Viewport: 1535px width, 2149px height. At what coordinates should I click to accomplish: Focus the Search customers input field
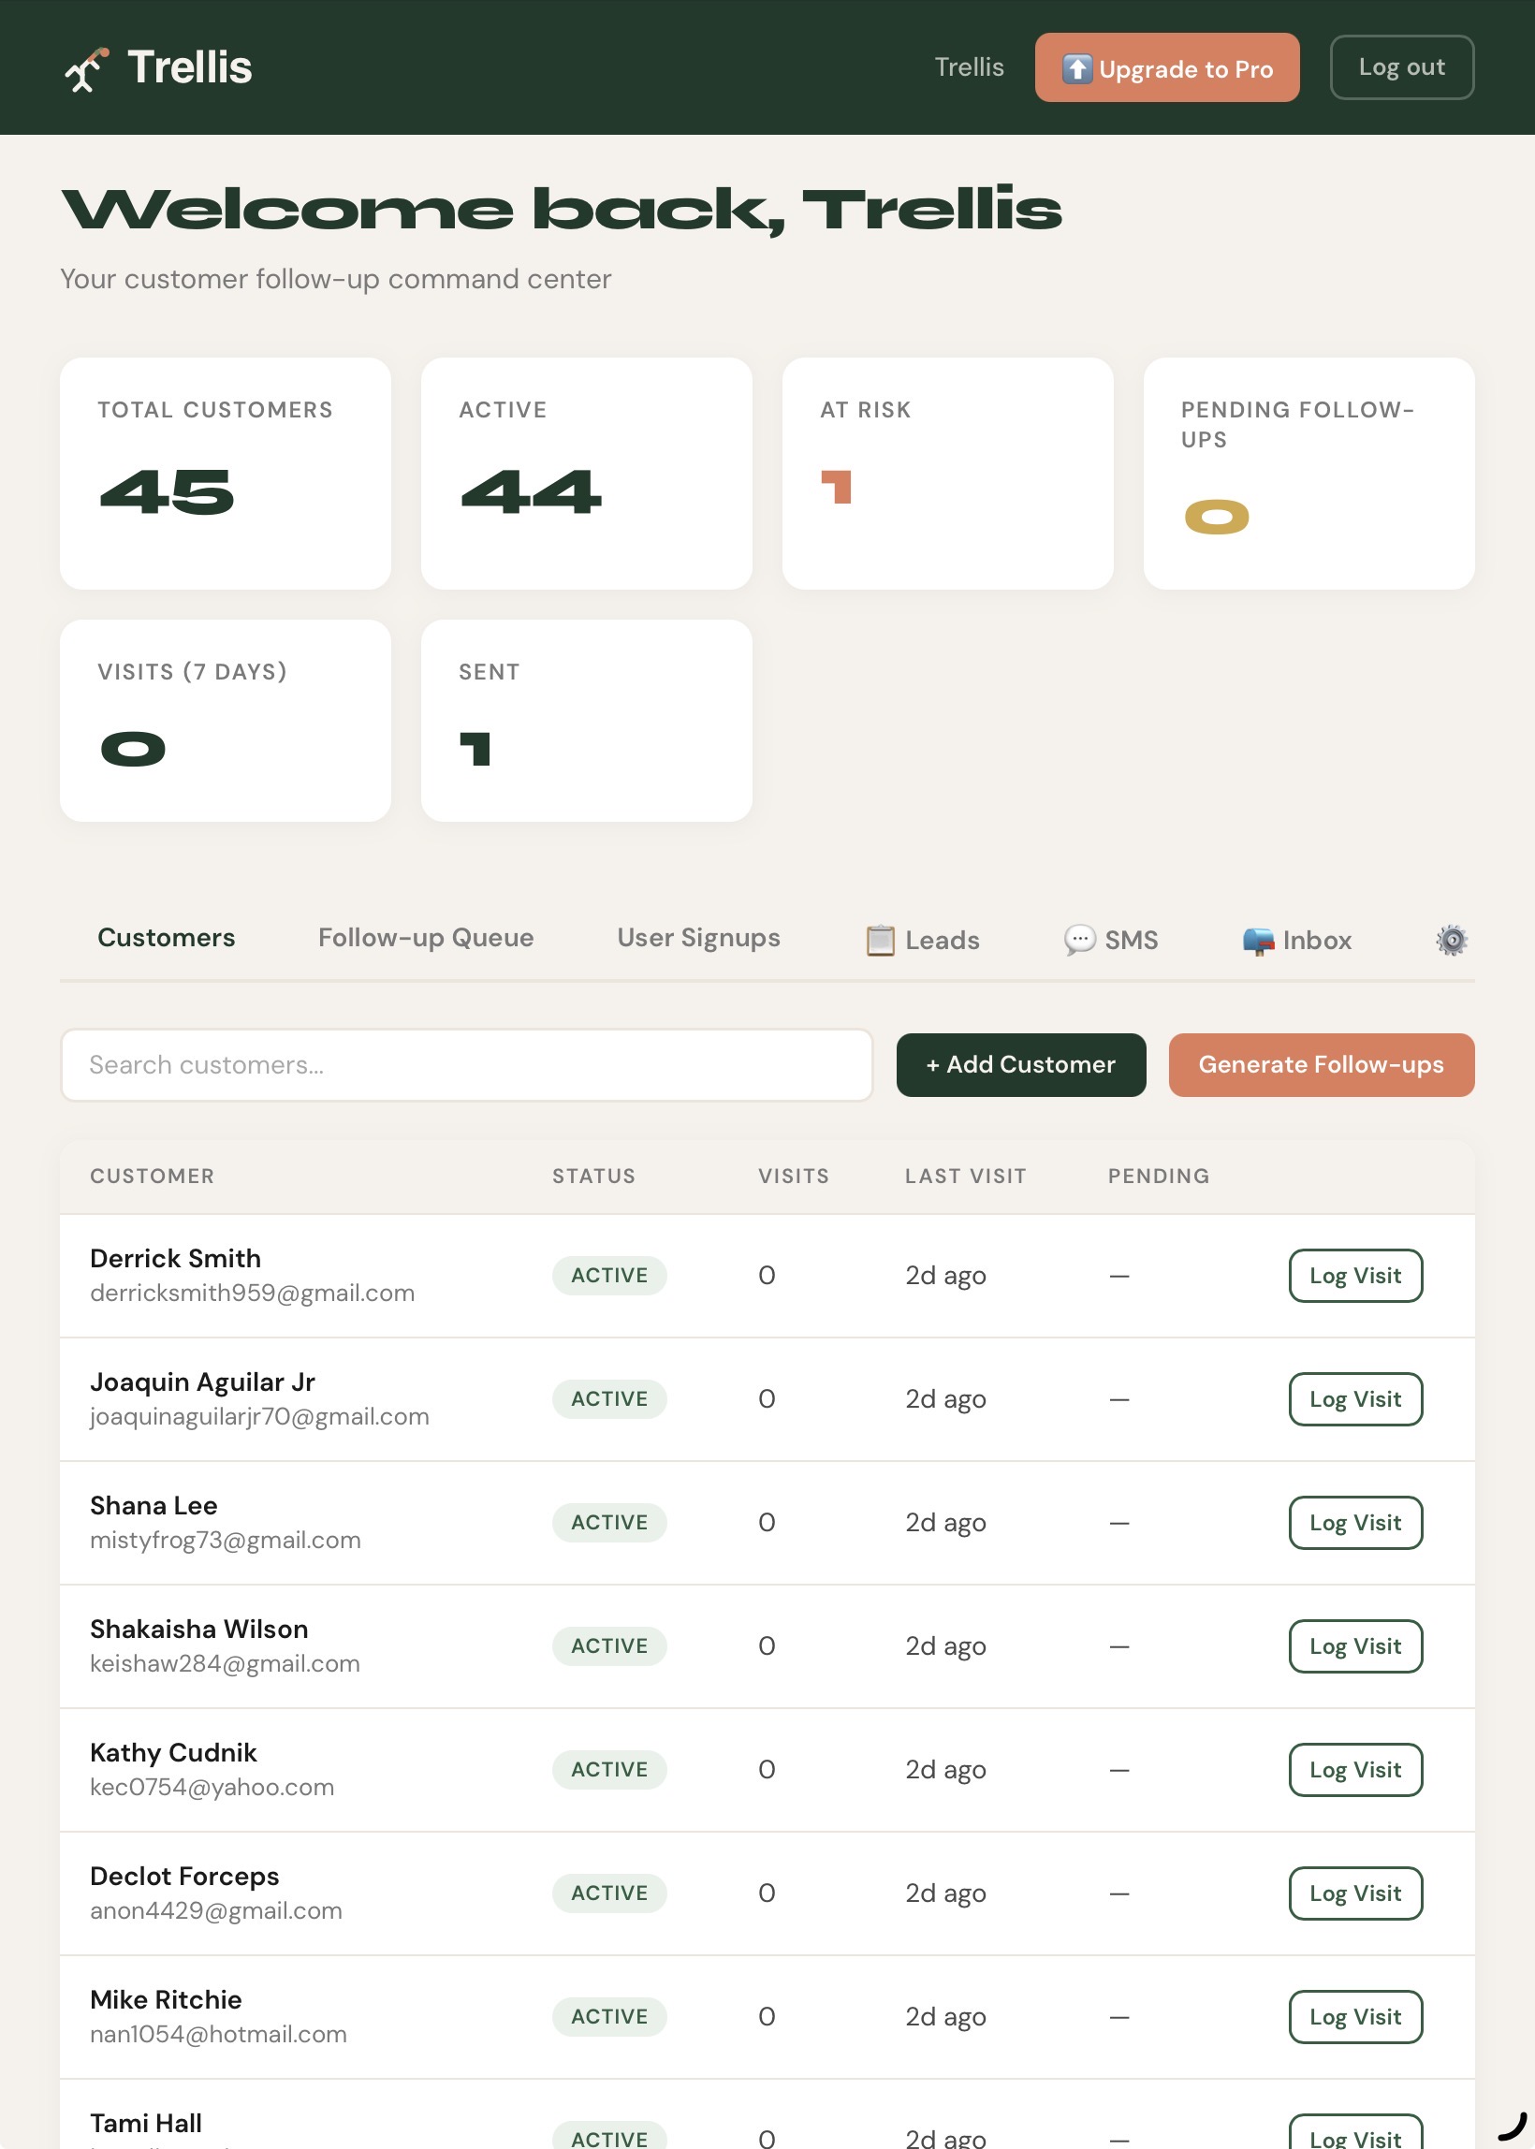point(466,1064)
